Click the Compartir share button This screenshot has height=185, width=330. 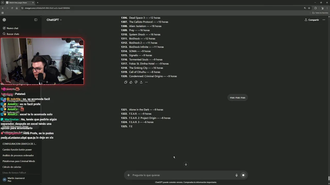pos(312,20)
